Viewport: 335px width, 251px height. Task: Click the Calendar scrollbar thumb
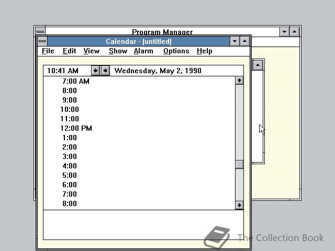pos(239,165)
